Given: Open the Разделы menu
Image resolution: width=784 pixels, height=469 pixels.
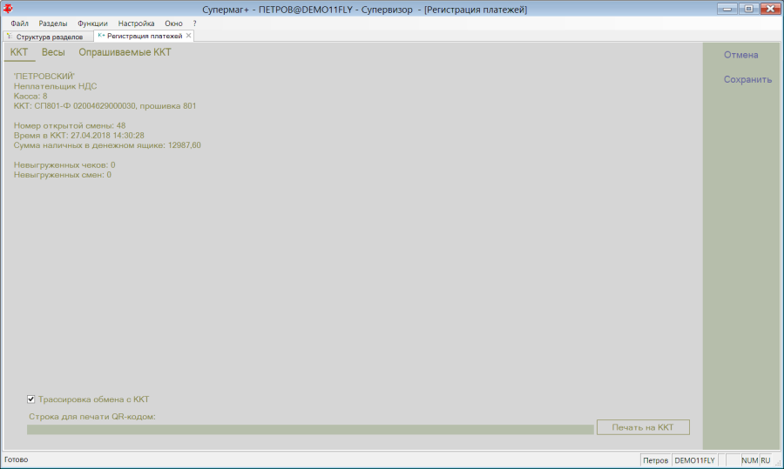Looking at the screenshot, I should click(53, 23).
